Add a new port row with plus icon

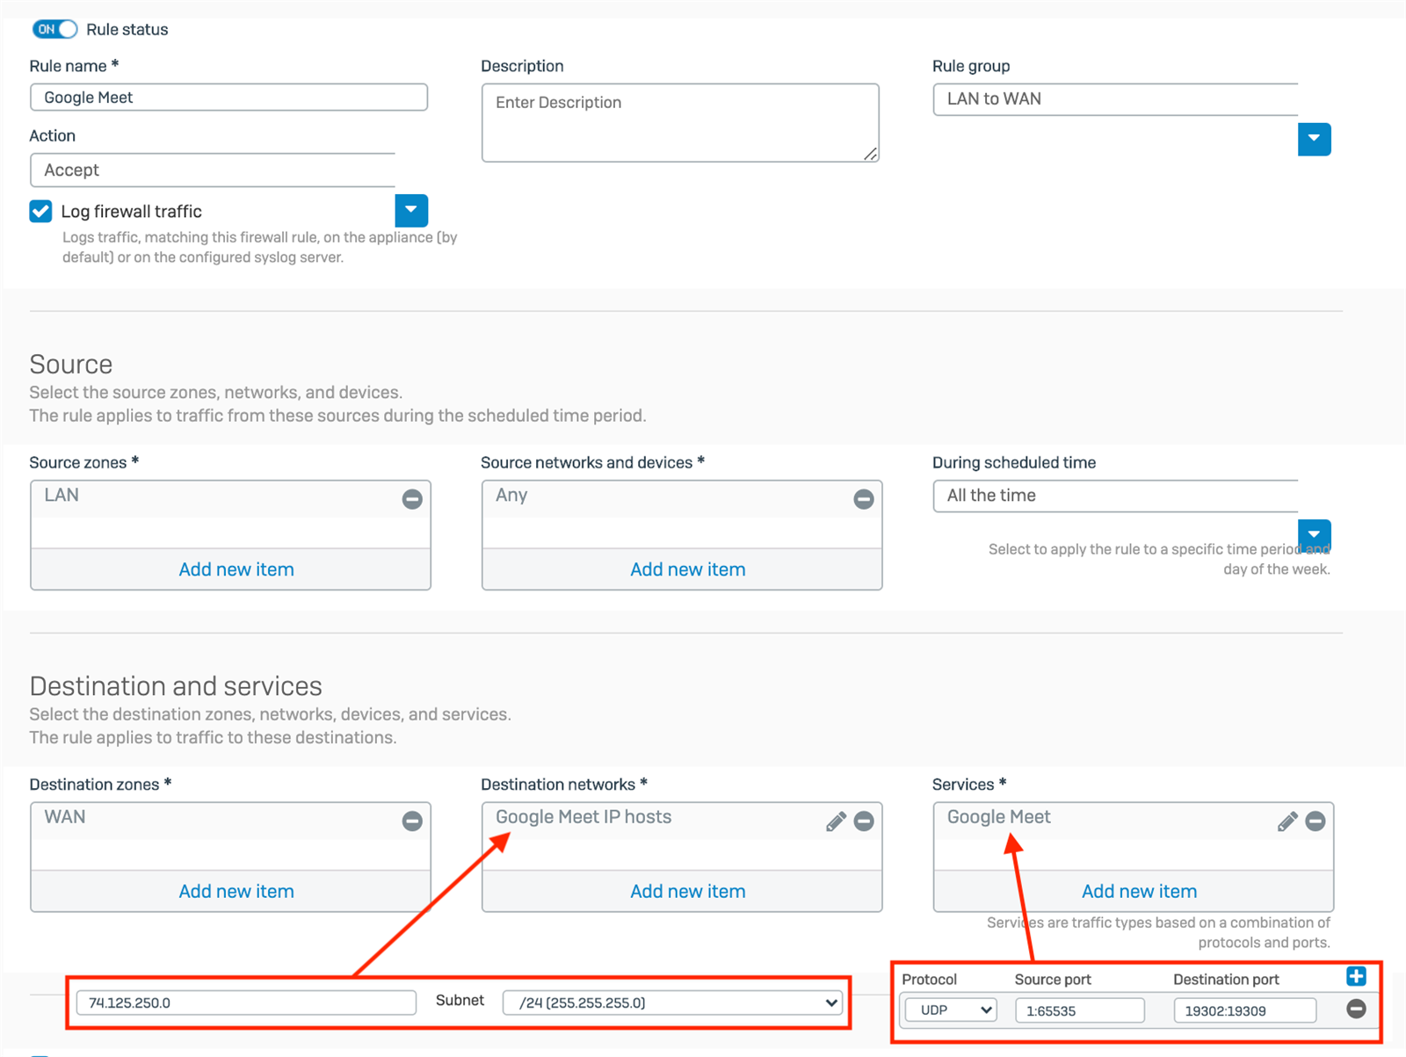pos(1356,976)
